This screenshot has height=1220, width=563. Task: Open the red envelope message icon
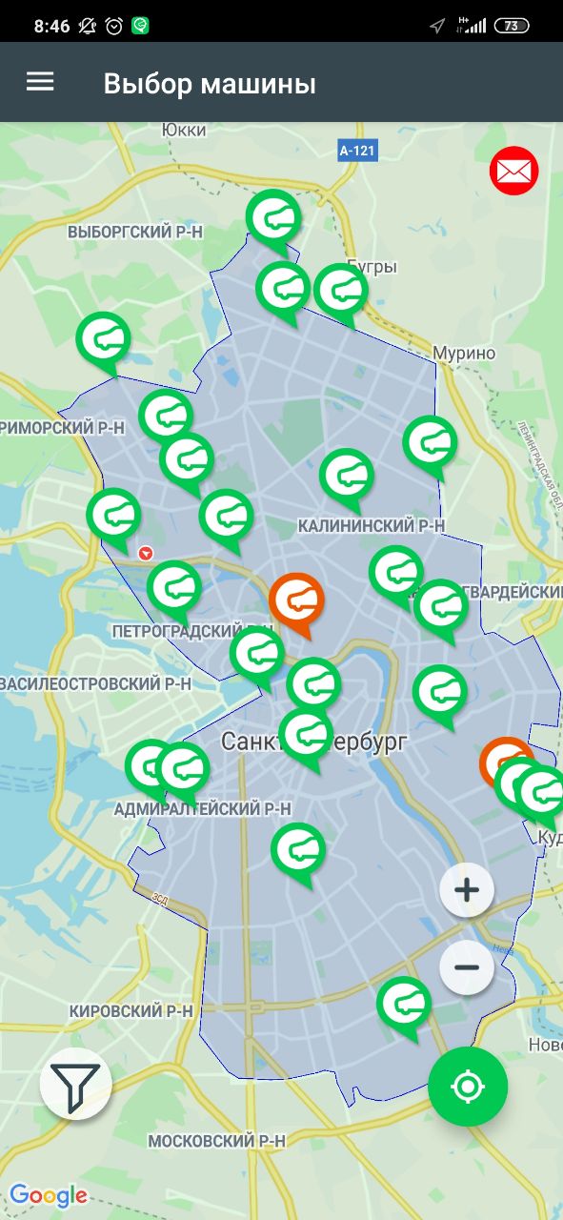tap(514, 172)
